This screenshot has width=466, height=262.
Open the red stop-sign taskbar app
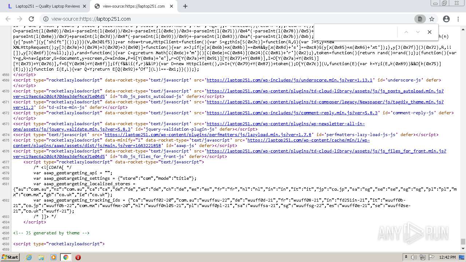pos(78,257)
